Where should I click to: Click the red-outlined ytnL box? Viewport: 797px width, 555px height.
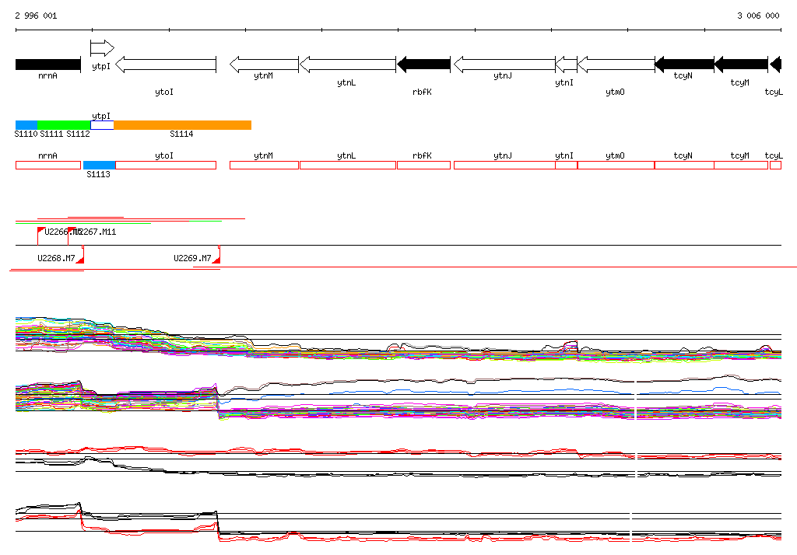347,166
